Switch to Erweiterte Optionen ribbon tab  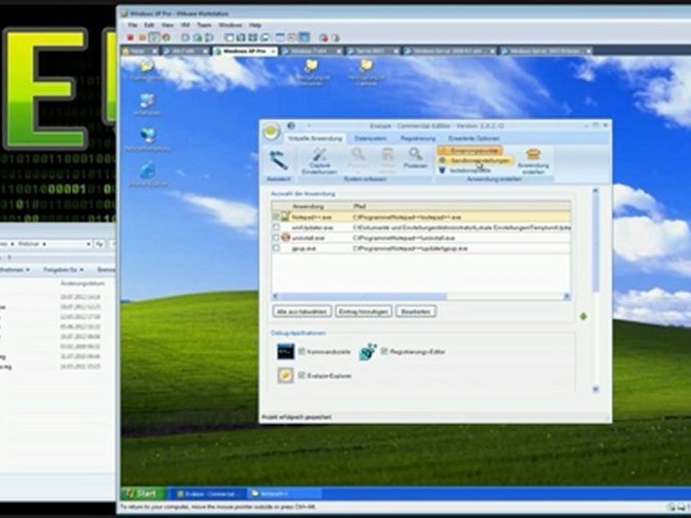pos(474,138)
